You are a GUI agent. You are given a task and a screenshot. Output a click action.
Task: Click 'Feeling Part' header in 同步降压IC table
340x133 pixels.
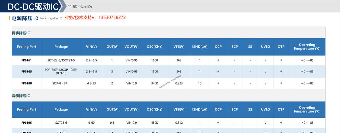click(x=26, y=47)
